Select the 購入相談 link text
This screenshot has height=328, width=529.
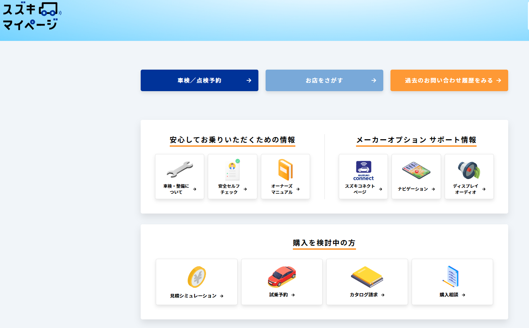pos(449,295)
